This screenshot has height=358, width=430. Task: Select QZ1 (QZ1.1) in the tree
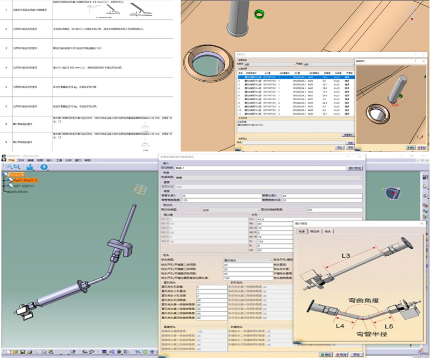(x=24, y=186)
